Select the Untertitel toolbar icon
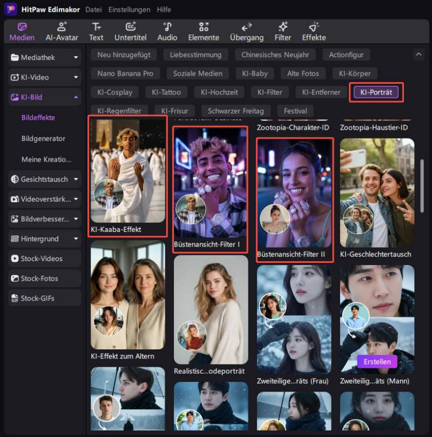Image resolution: width=432 pixels, height=437 pixels. click(x=130, y=27)
